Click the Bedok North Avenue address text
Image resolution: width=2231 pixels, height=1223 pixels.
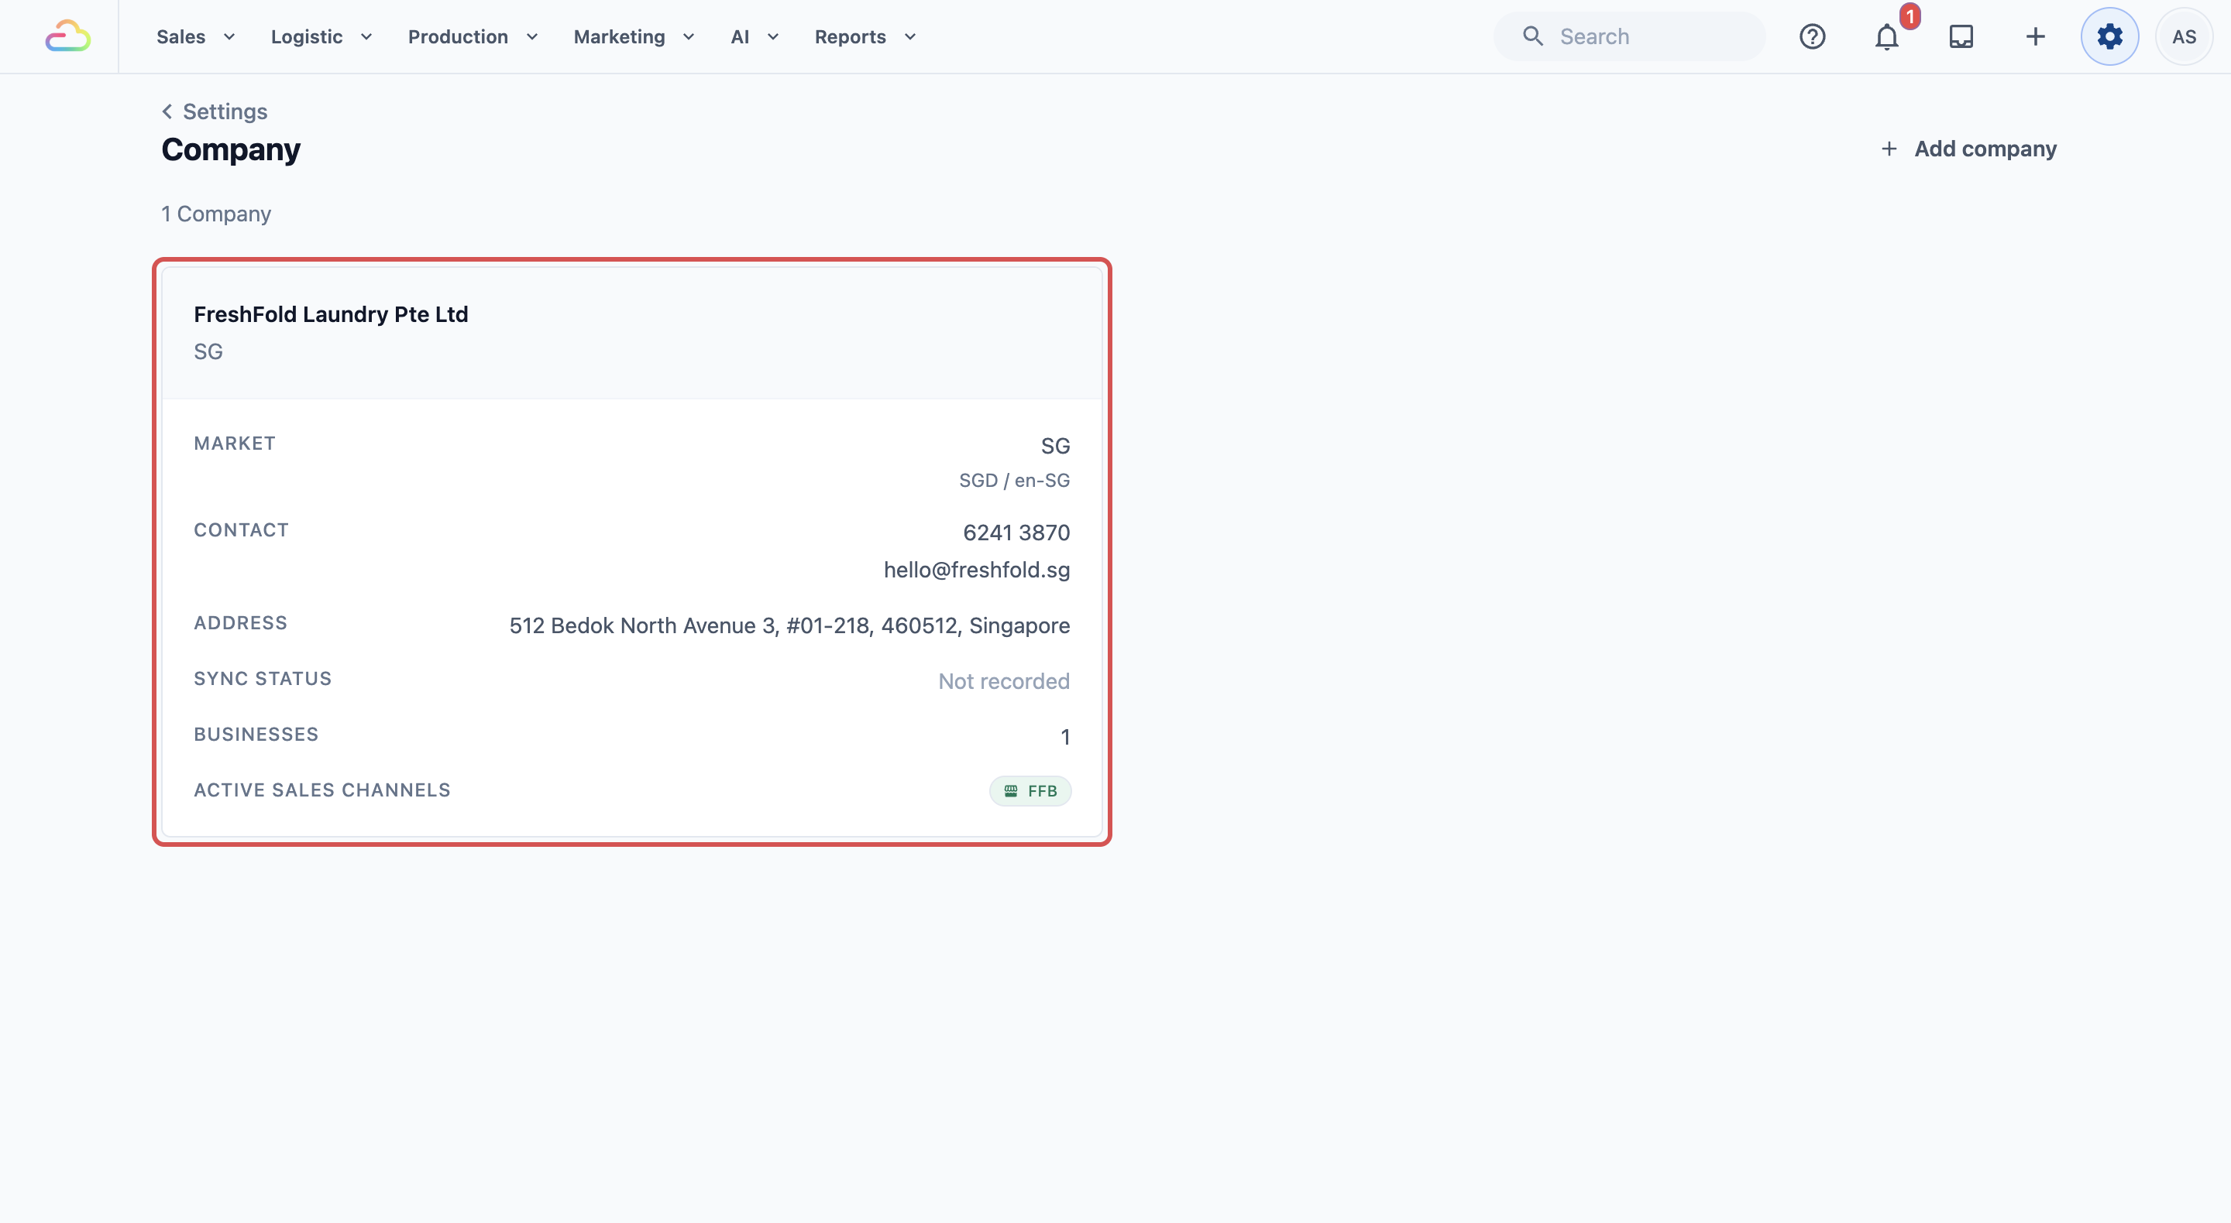(x=789, y=625)
